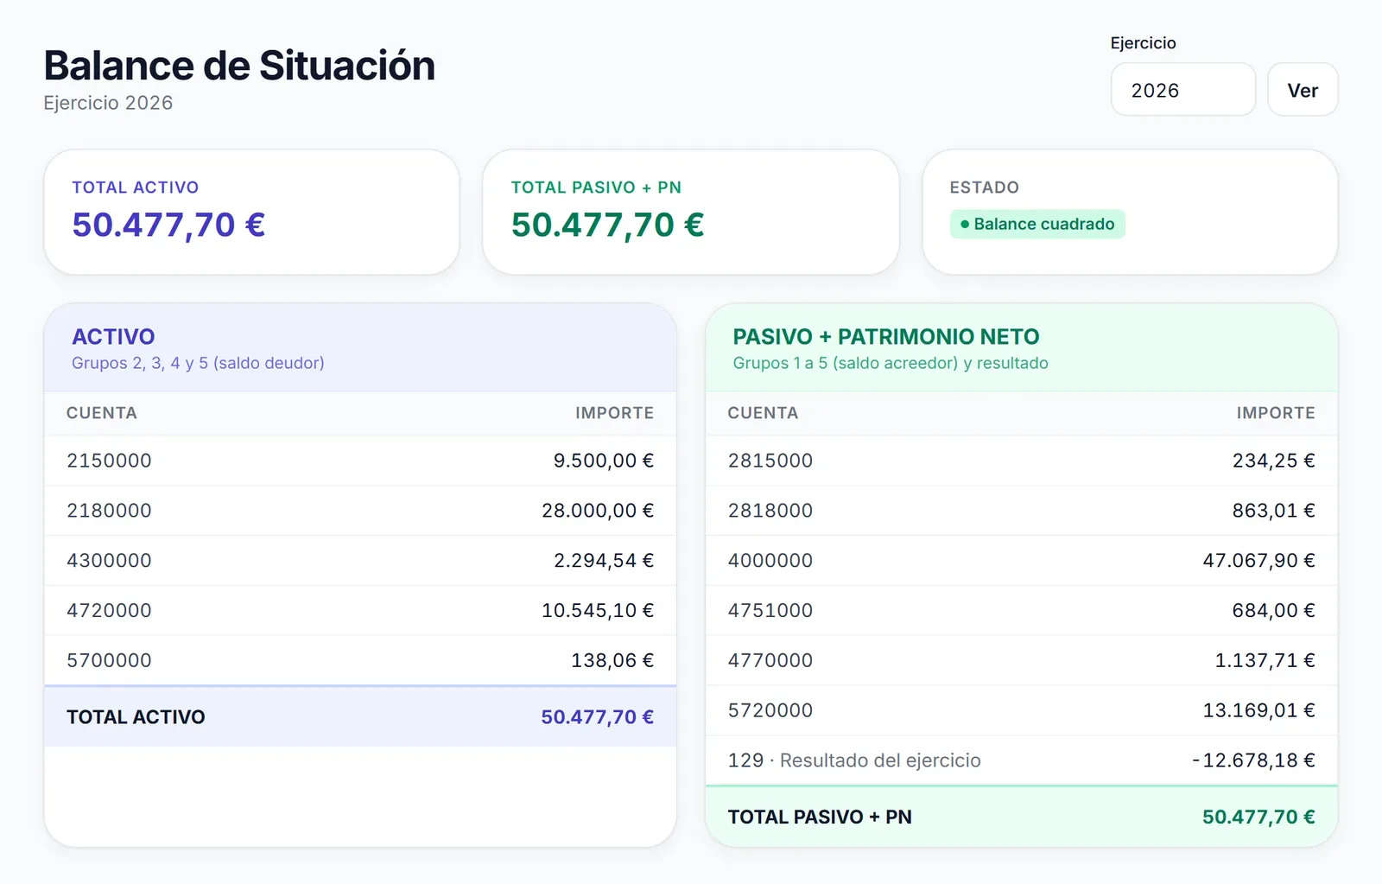Select account 4770000 row

(x=1022, y=661)
